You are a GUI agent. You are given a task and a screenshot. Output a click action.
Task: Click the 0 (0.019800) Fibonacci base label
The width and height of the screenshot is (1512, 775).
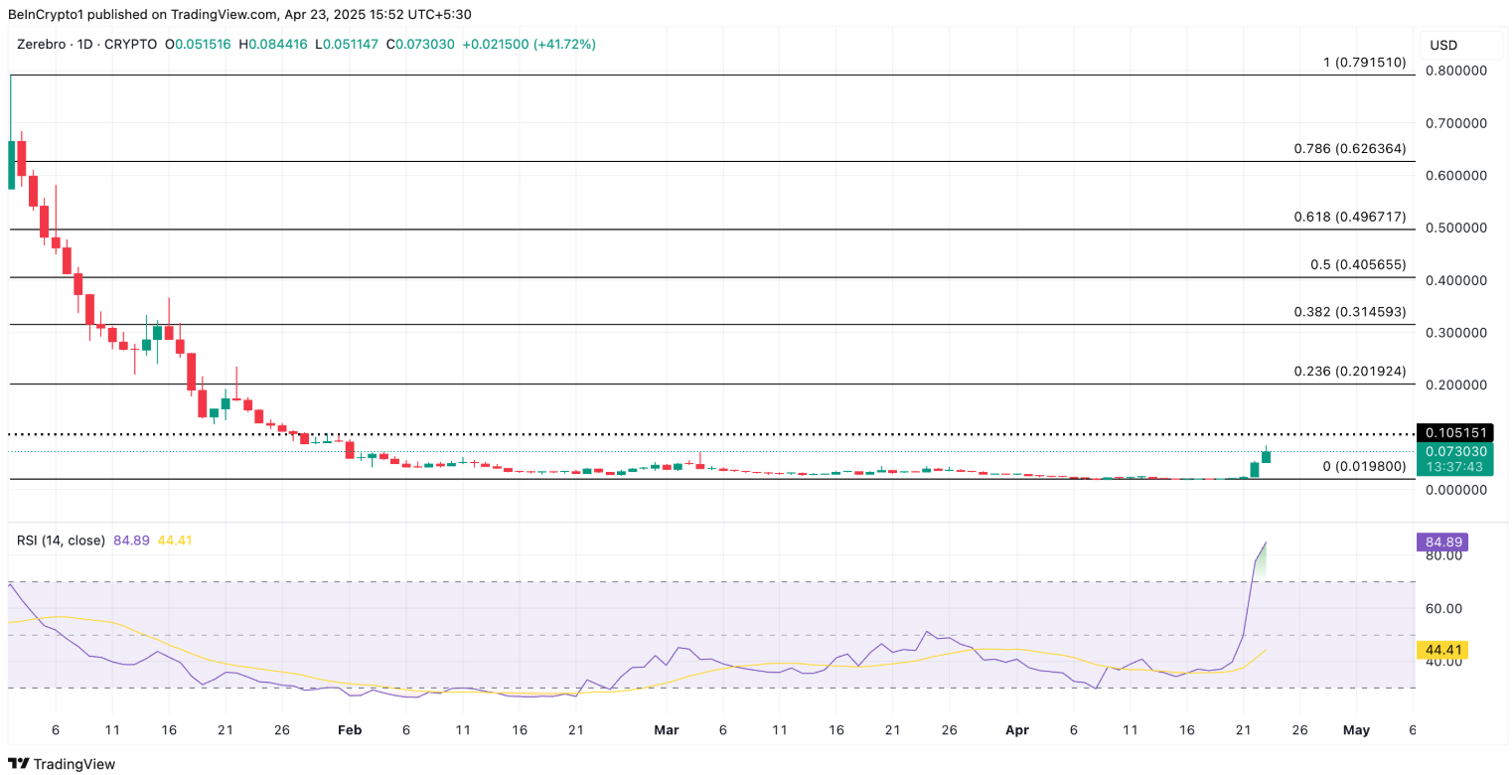pos(1364,466)
